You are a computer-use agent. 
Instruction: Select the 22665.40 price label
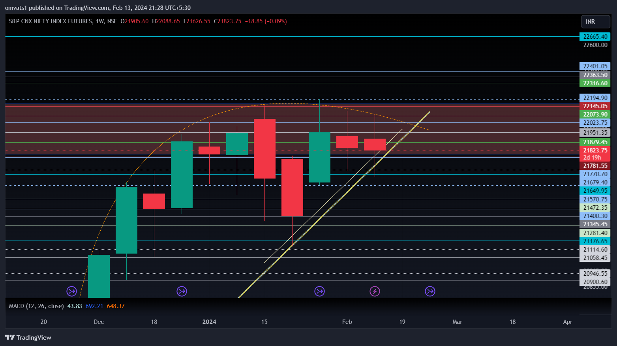(x=595, y=37)
